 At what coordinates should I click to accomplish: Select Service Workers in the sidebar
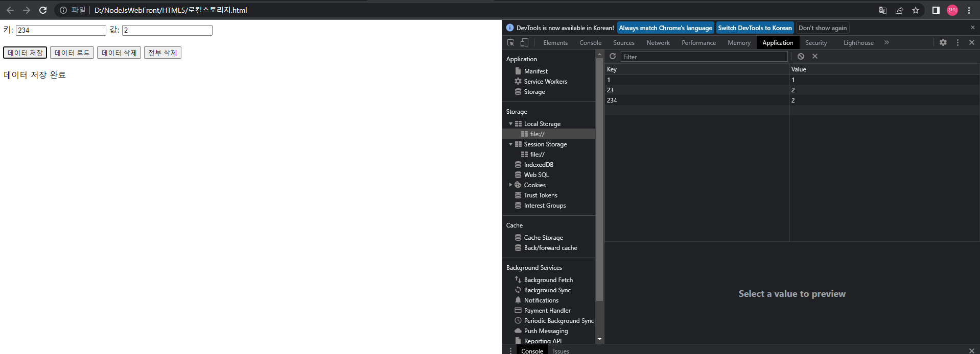[545, 82]
